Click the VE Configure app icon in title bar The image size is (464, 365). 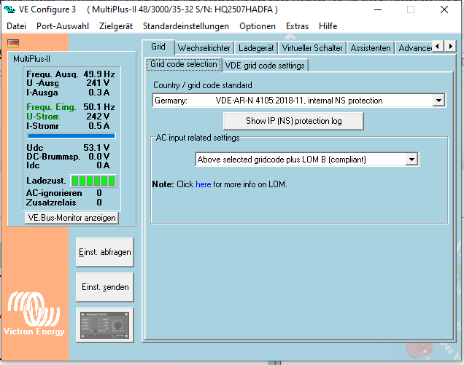tap(9, 9)
